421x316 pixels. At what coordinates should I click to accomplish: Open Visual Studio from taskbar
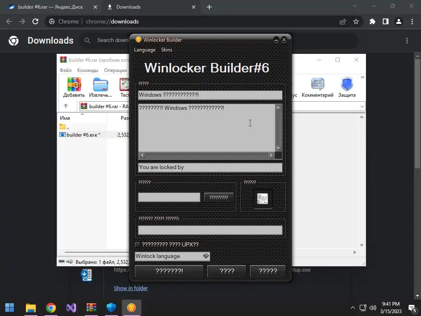pos(71,308)
